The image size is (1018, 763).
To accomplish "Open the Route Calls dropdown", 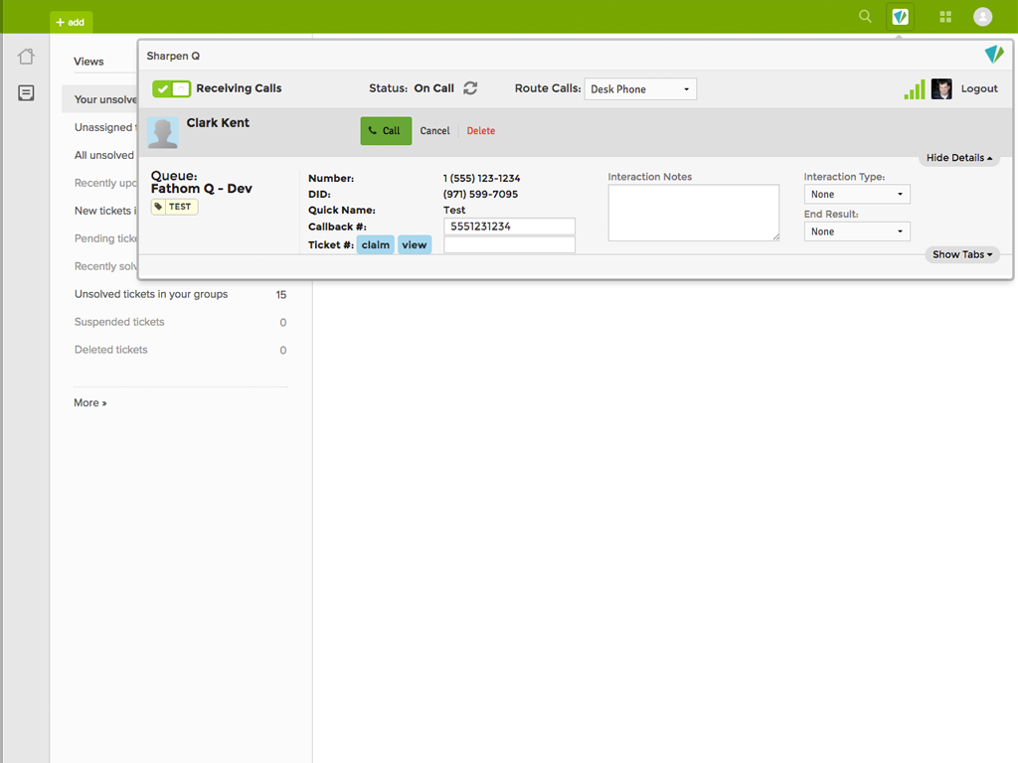I will [640, 89].
